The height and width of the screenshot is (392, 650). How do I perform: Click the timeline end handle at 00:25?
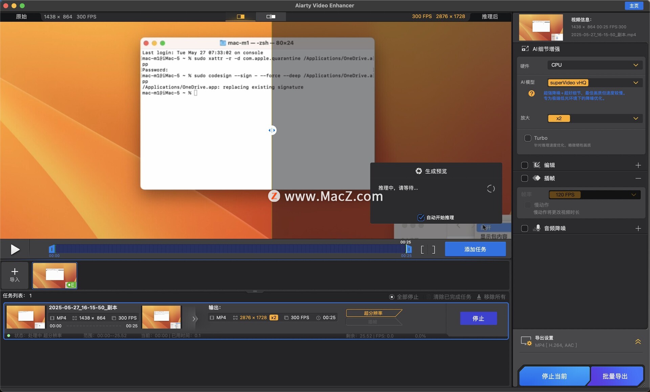click(409, 249)
